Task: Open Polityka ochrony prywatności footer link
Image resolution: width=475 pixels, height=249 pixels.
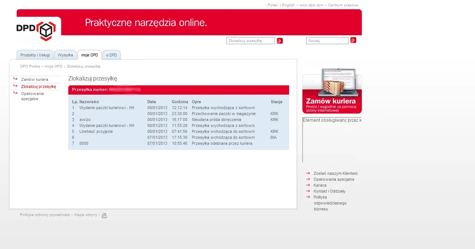Action: (45, 215)
